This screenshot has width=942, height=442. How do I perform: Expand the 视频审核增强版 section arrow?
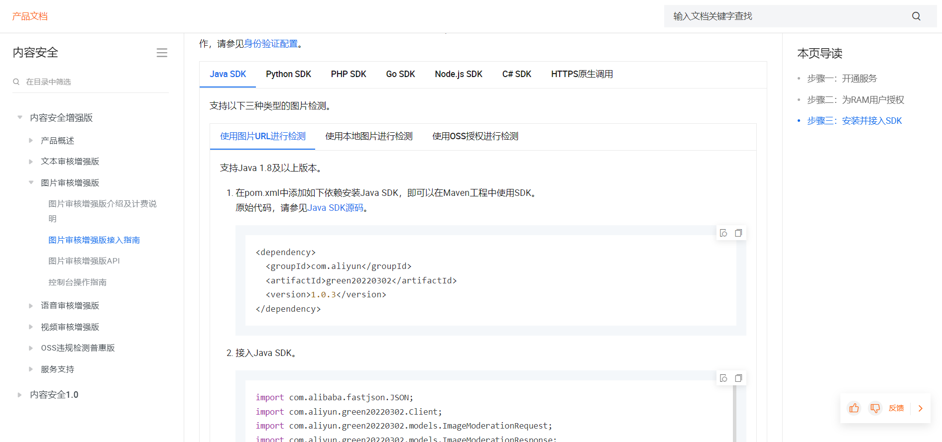coord(31,327)
